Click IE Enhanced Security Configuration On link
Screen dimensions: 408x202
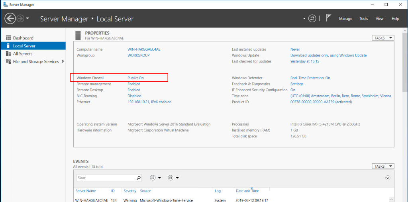pos(293,90)
